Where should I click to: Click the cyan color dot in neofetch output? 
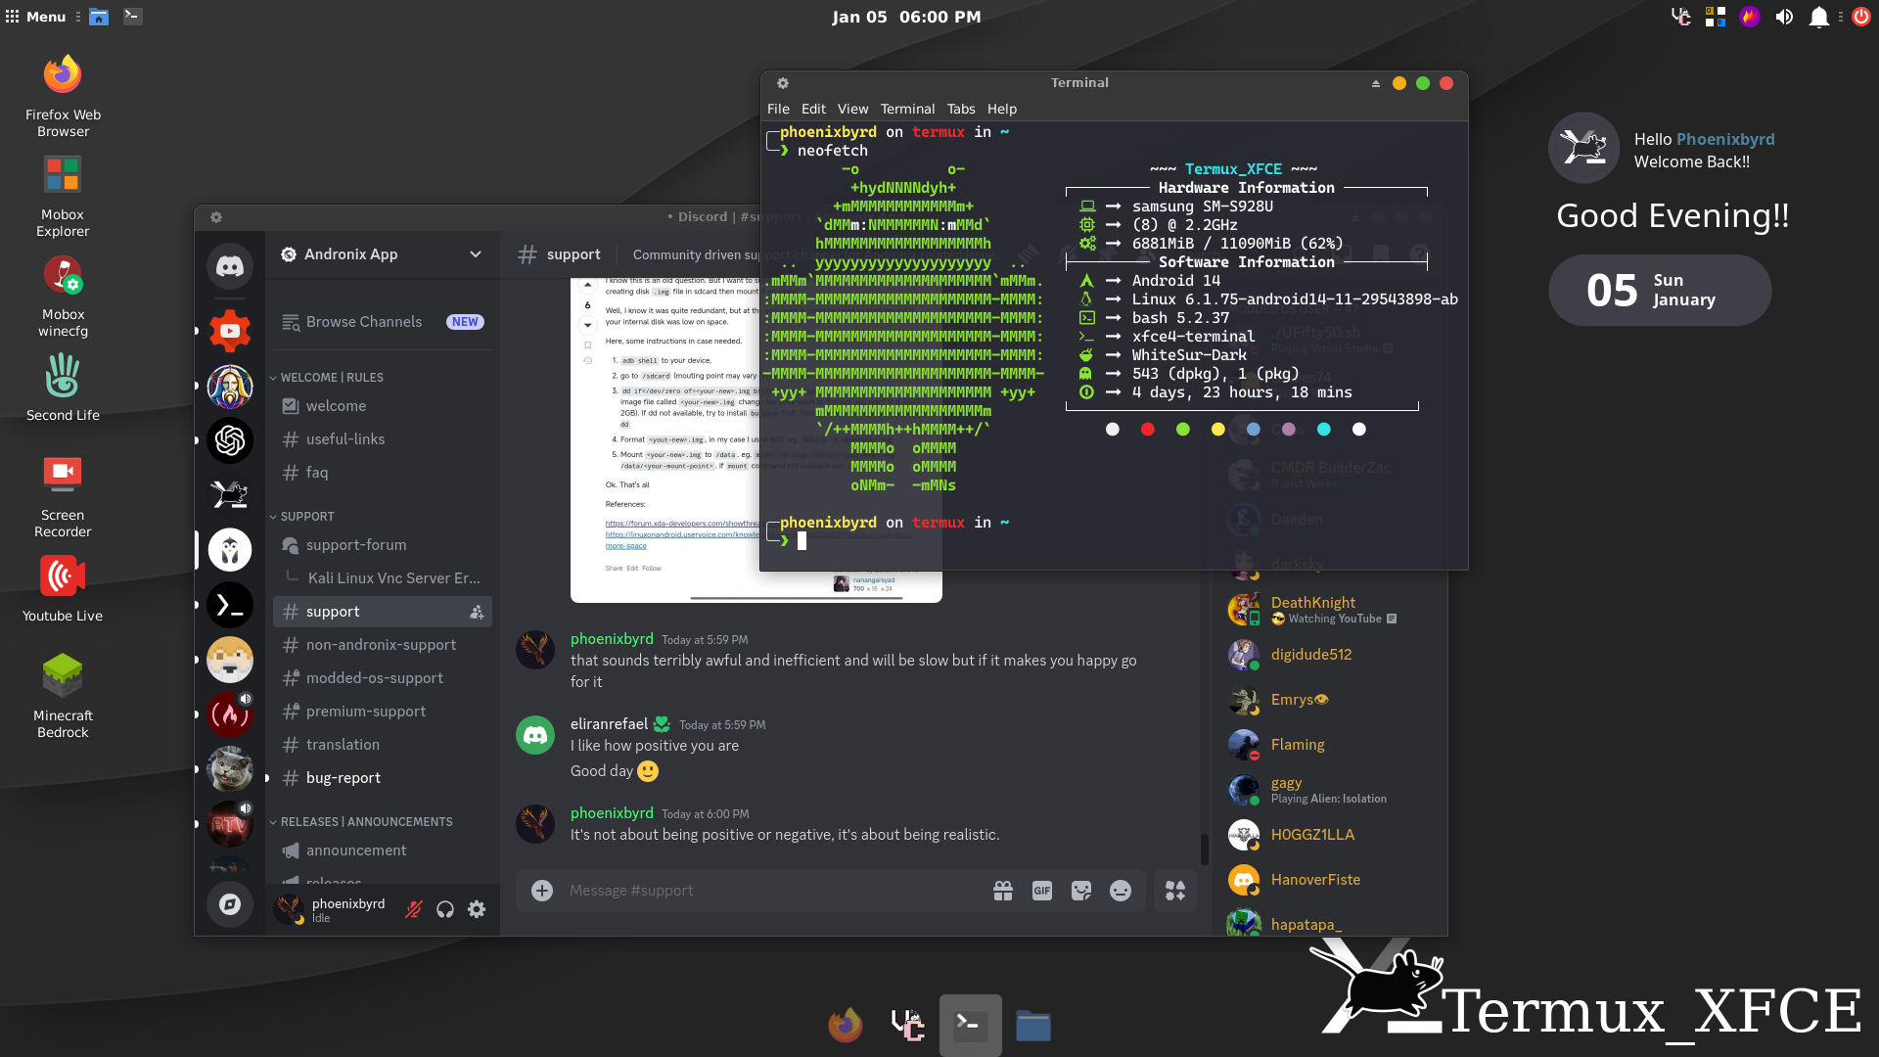click(x=1324, y=430)
